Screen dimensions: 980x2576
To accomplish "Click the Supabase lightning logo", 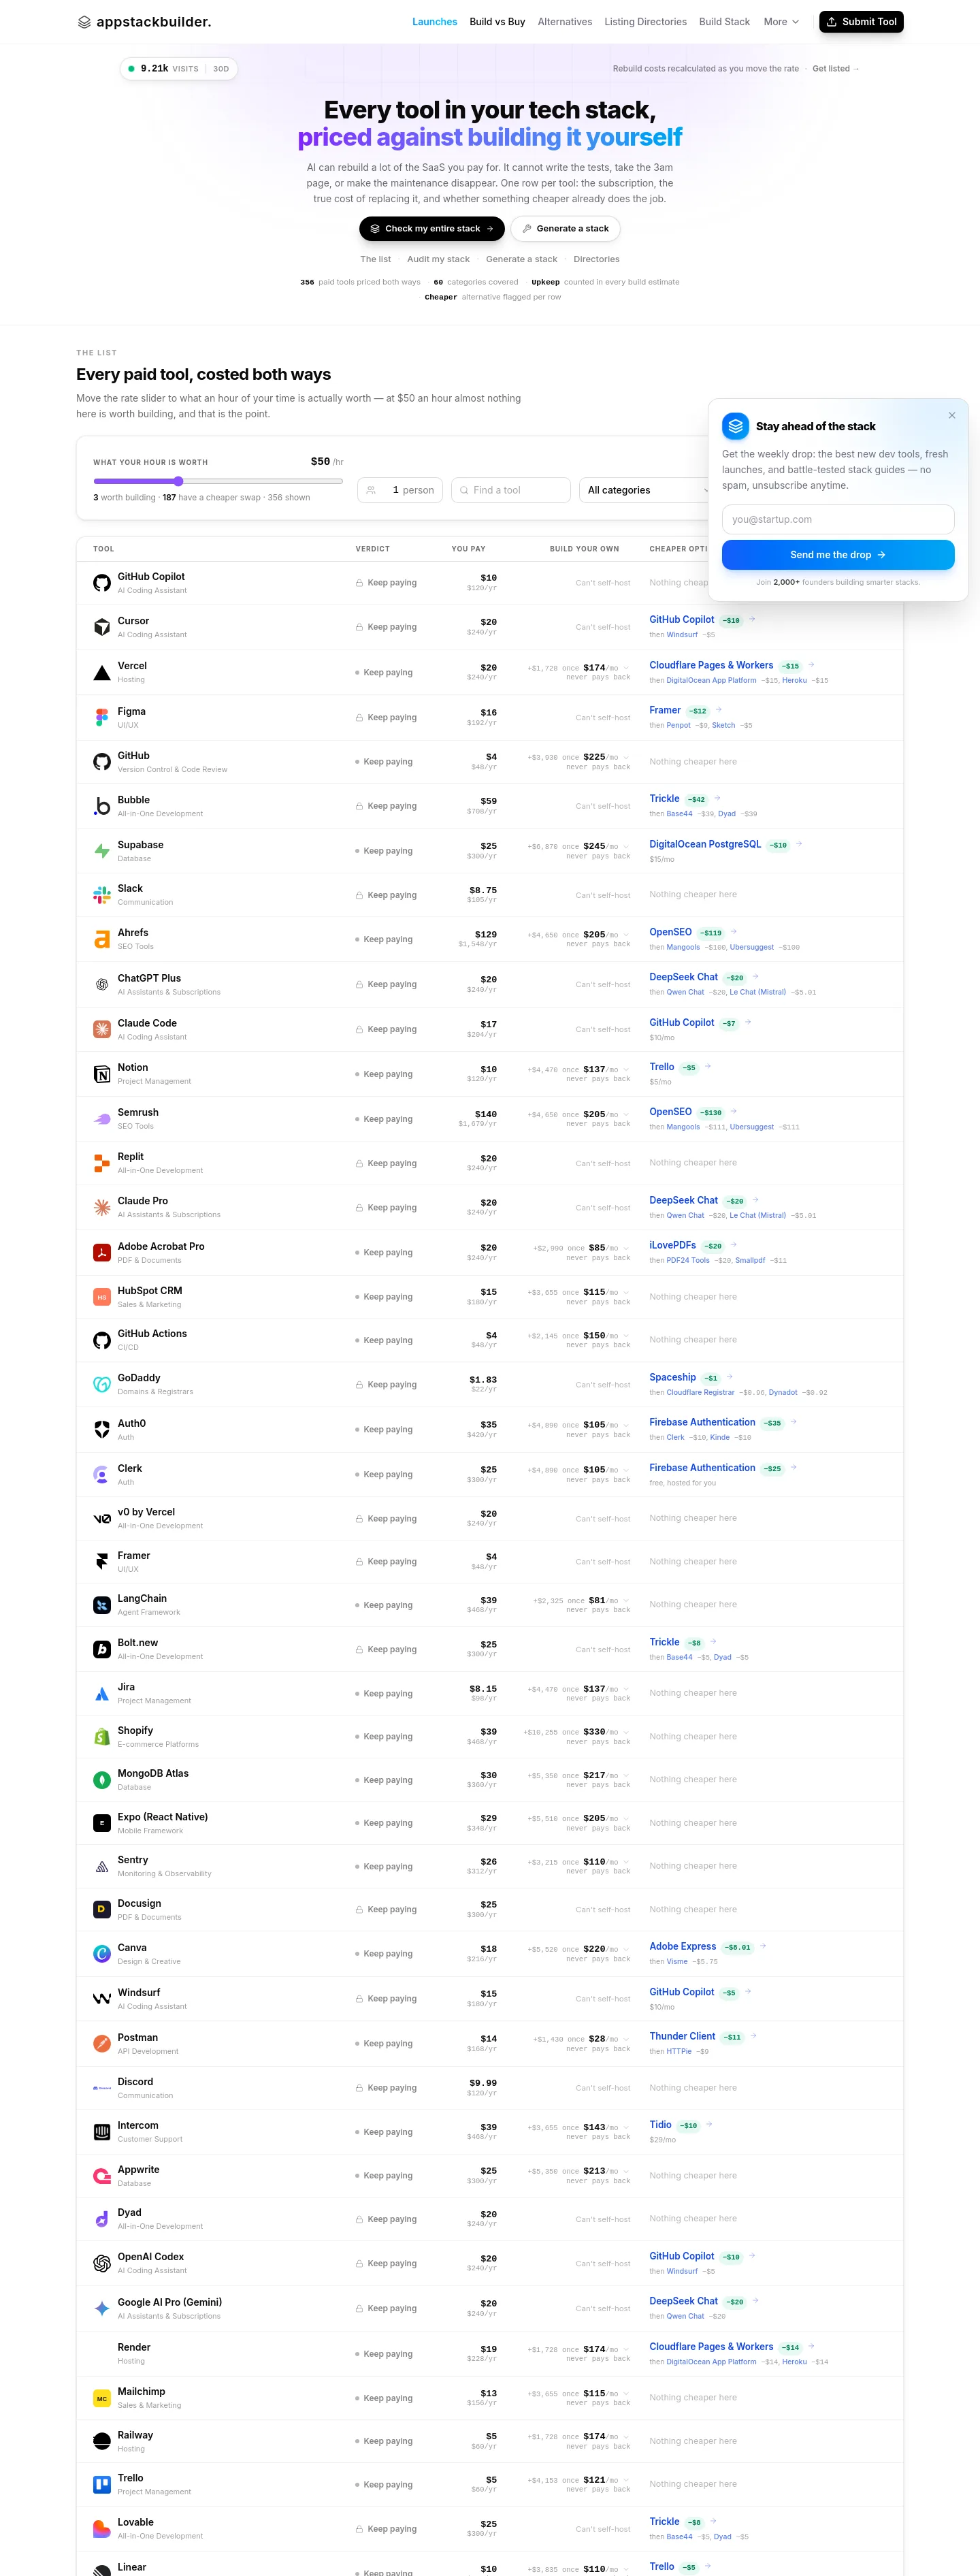I will tap(102, 851).
